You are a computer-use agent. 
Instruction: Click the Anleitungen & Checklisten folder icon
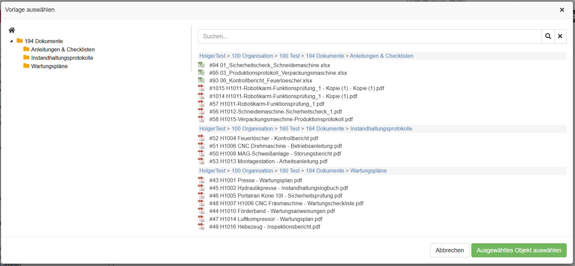[x=26, y=49]
